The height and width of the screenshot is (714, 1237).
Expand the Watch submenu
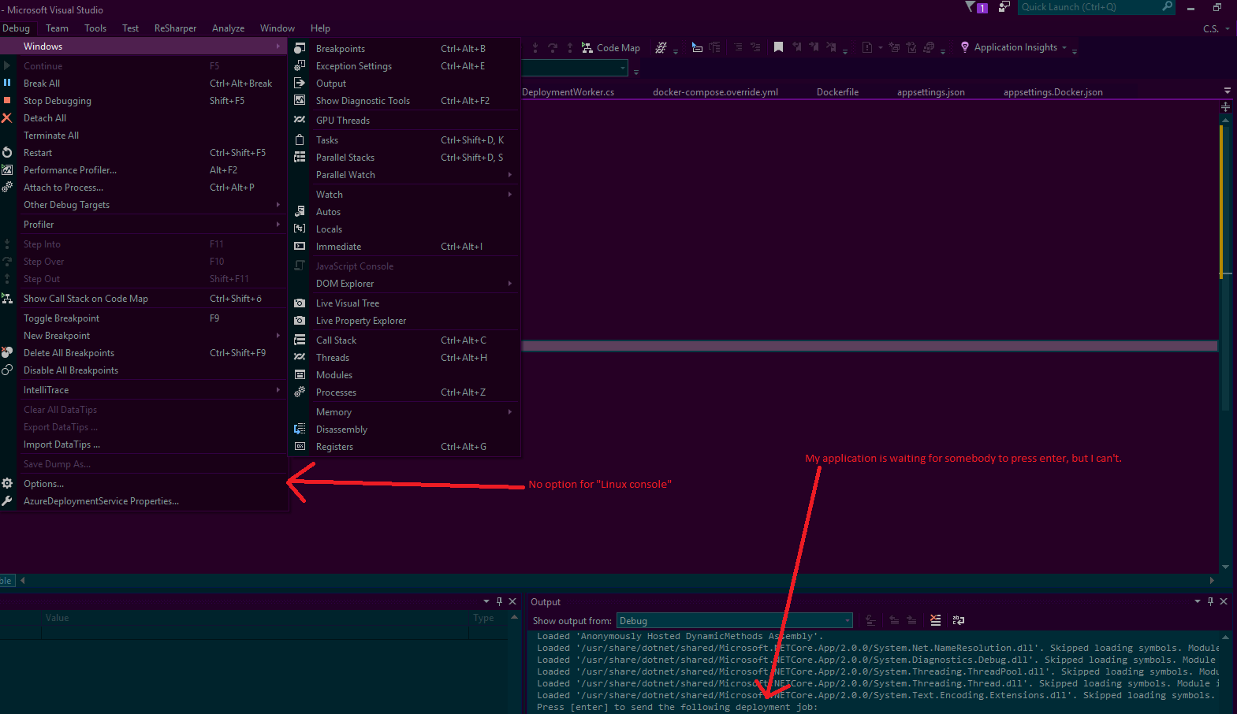click(404, 194)
